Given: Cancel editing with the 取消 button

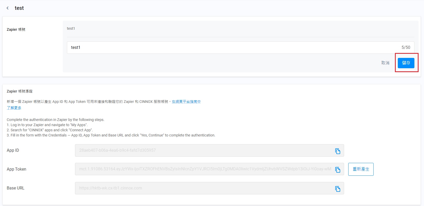Looking at the screenshot, I should (x=385, y=63).
